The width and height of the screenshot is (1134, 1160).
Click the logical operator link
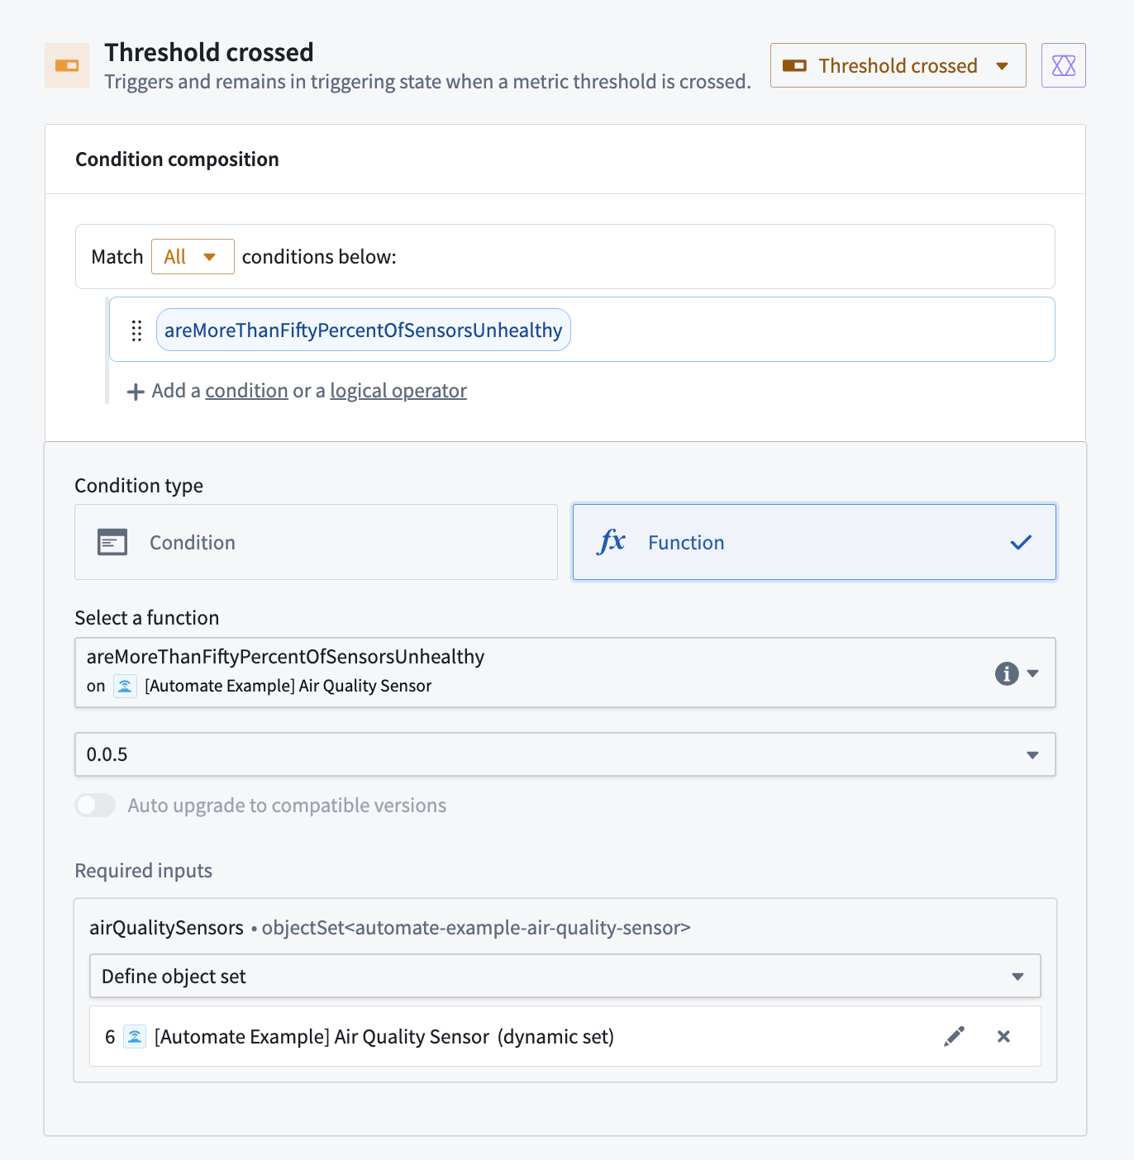[398, 391]
